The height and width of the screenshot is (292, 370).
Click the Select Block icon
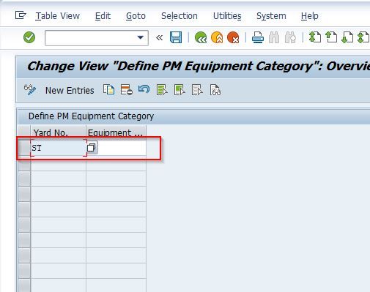180,90
